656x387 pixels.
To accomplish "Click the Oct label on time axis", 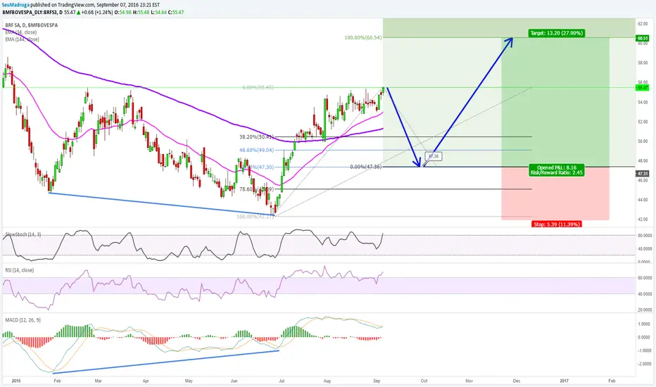I will coord(424,381).
